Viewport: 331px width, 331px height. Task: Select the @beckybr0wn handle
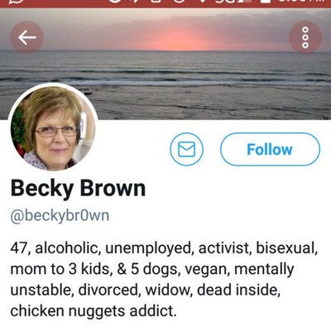(60, 215)
